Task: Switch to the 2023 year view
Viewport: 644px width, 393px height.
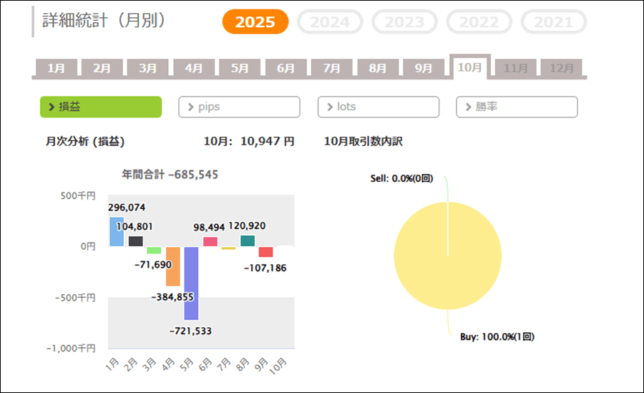Action: [x=404, y=22]
